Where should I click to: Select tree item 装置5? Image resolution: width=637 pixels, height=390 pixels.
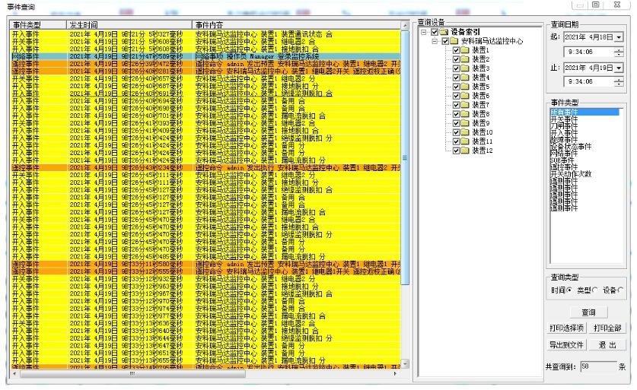coord(480,87)
